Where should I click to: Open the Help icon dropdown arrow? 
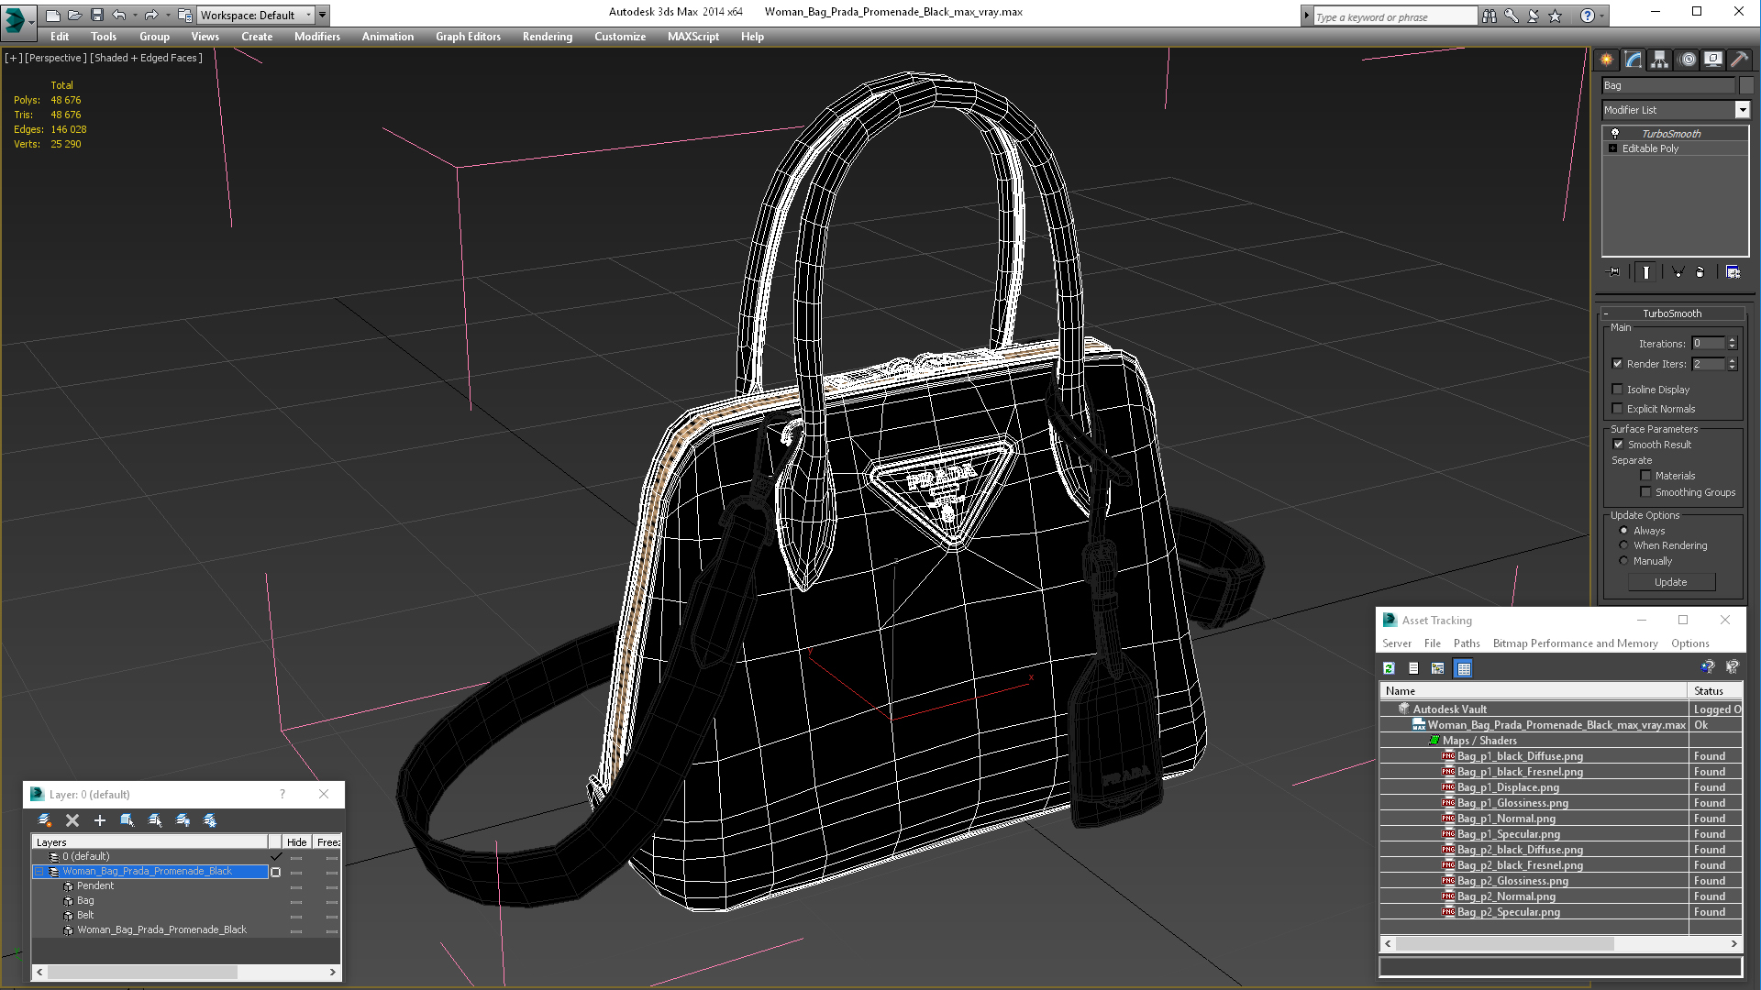(x=1602, y=16)
